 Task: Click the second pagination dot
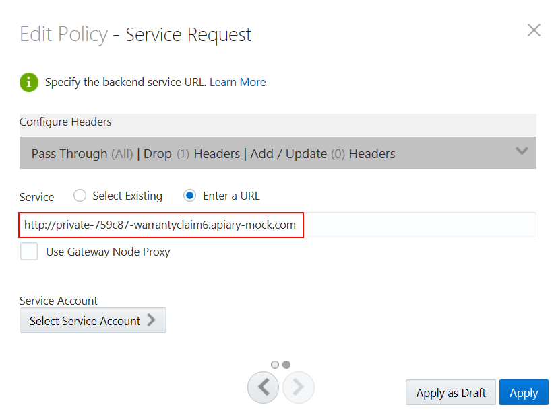tap(286, 364)
